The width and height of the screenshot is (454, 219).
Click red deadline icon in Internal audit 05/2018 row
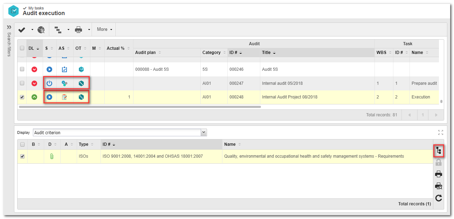(x=34, y=83)
